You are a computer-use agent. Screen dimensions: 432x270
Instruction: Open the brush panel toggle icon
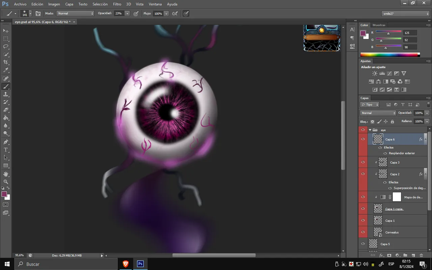point(38,13)
